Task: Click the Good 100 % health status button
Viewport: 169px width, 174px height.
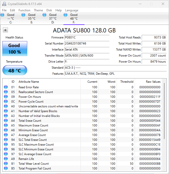Action: 15,49
